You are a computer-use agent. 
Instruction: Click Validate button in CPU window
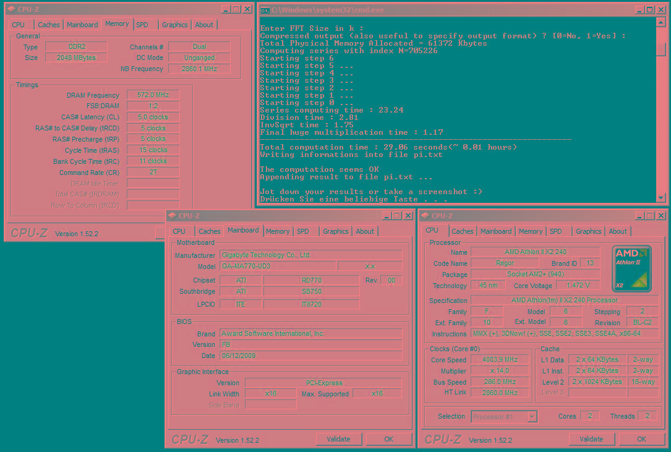[591, 439]
